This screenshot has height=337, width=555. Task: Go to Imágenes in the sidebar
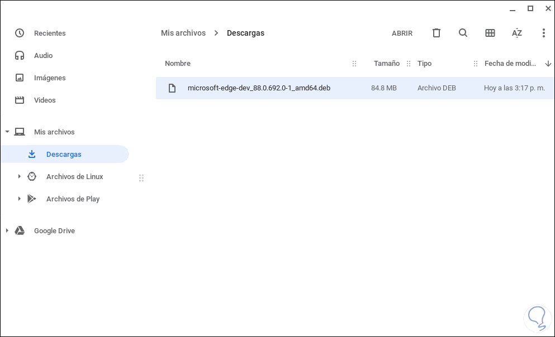click(x=50, y=78)
